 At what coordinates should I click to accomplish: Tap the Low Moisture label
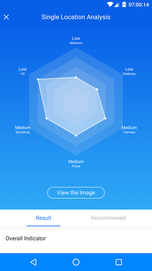tap(76, 40)
